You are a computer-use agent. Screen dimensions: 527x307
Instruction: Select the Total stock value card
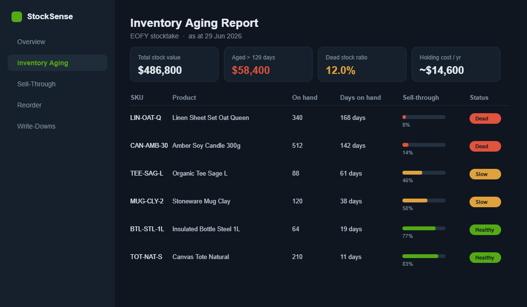pos(174,64)
